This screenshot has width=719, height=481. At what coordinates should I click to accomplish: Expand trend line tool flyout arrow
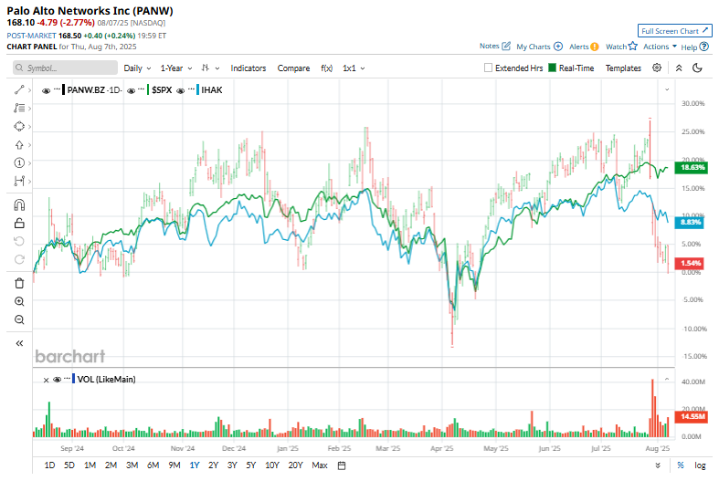(x=29, y=90)
